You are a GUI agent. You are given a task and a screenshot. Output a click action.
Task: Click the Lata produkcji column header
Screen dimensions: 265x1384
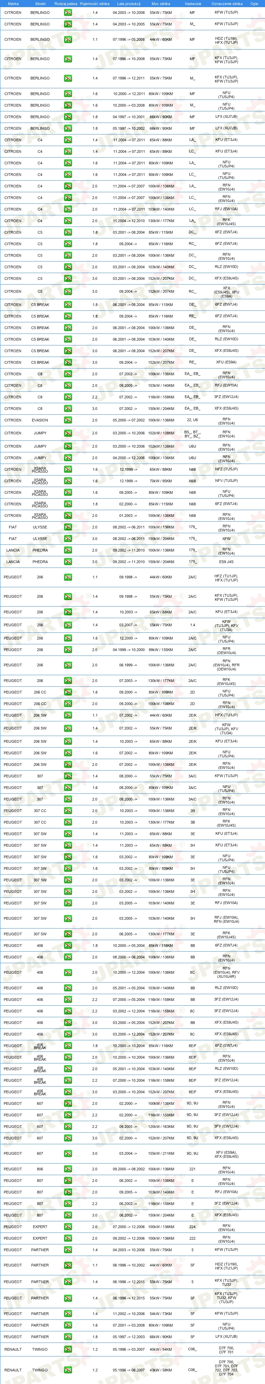pyautogui.click(x=128, y=4)
